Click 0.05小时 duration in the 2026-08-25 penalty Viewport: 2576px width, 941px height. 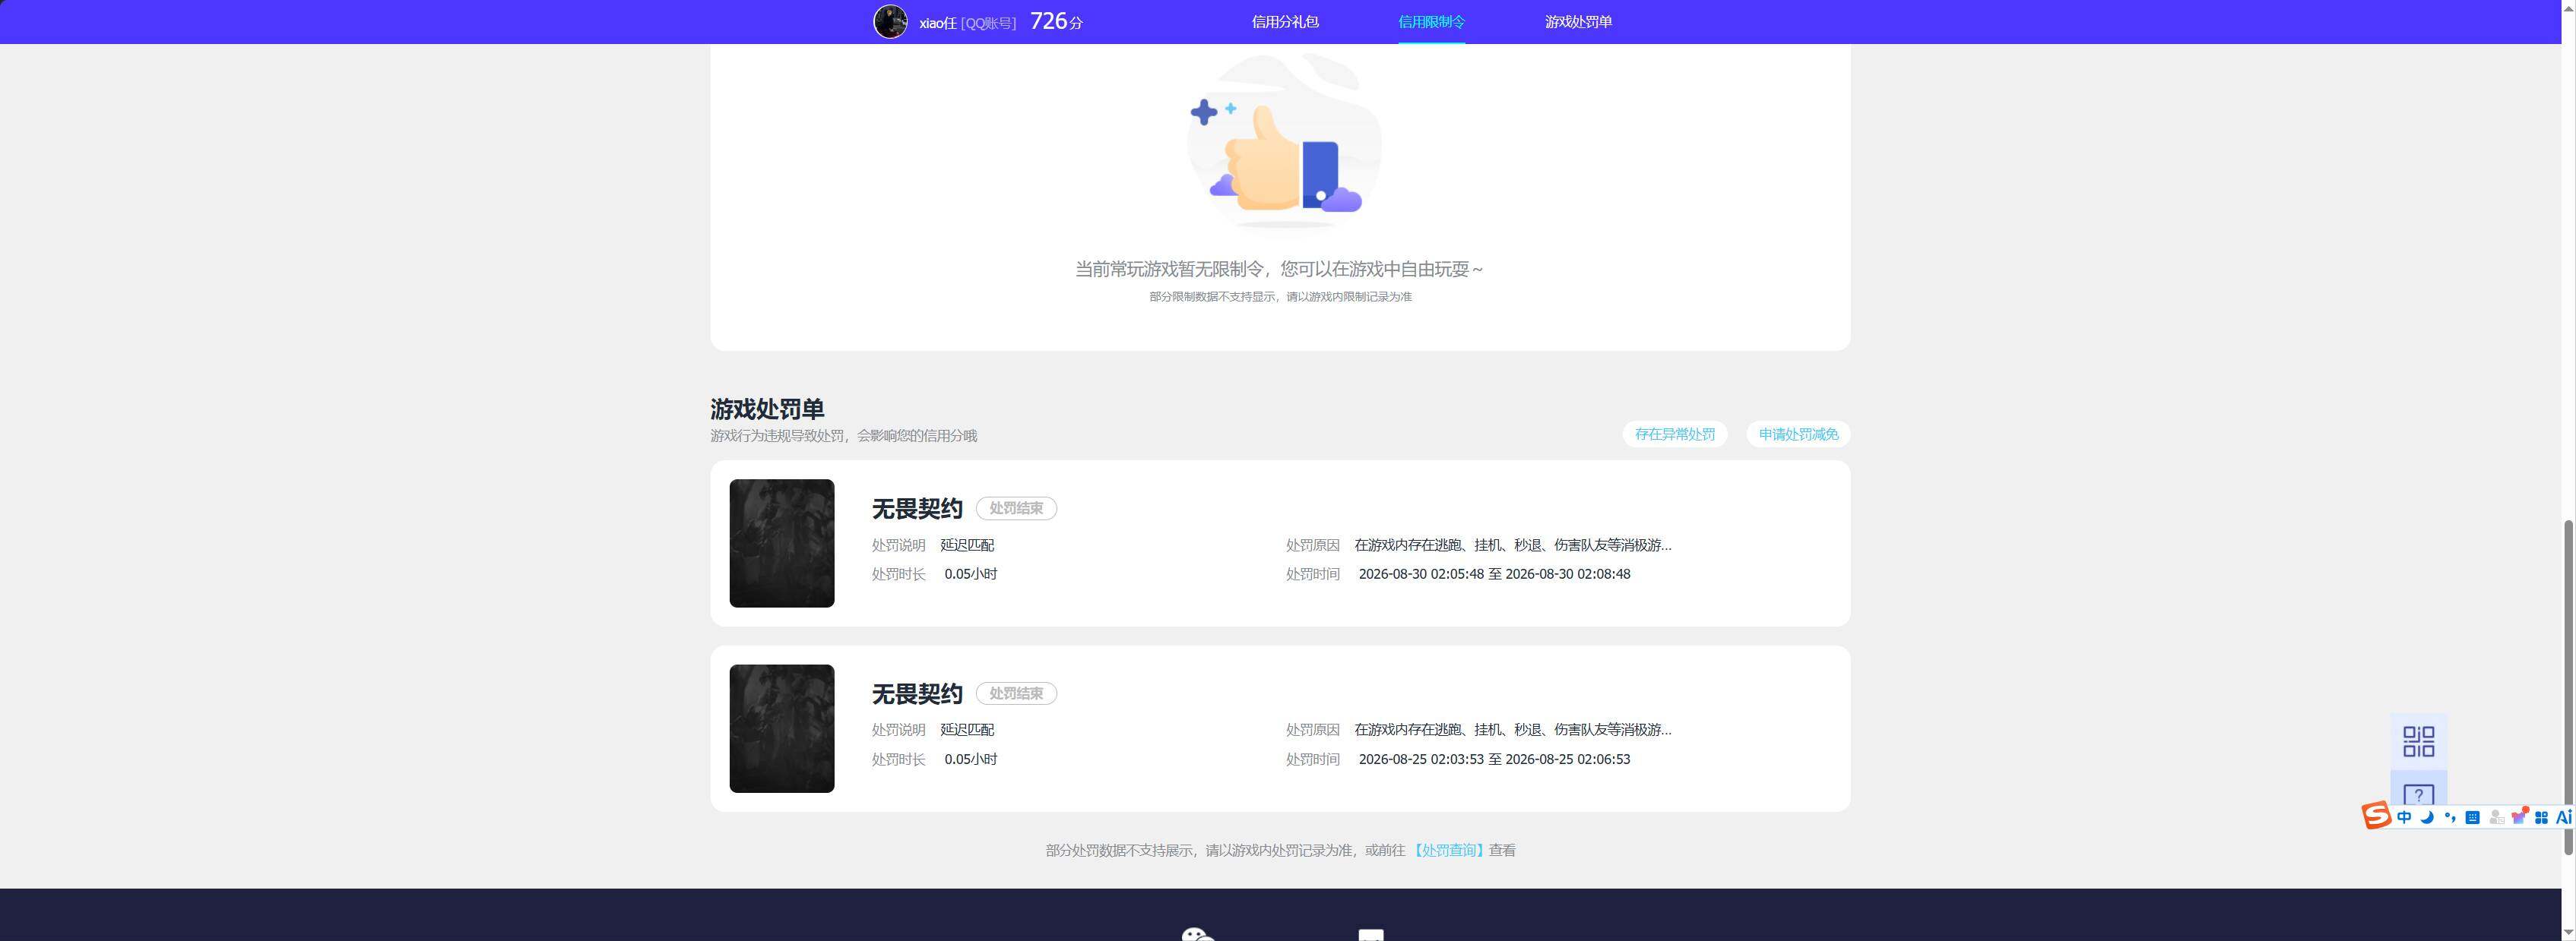(x=970, y=759)
